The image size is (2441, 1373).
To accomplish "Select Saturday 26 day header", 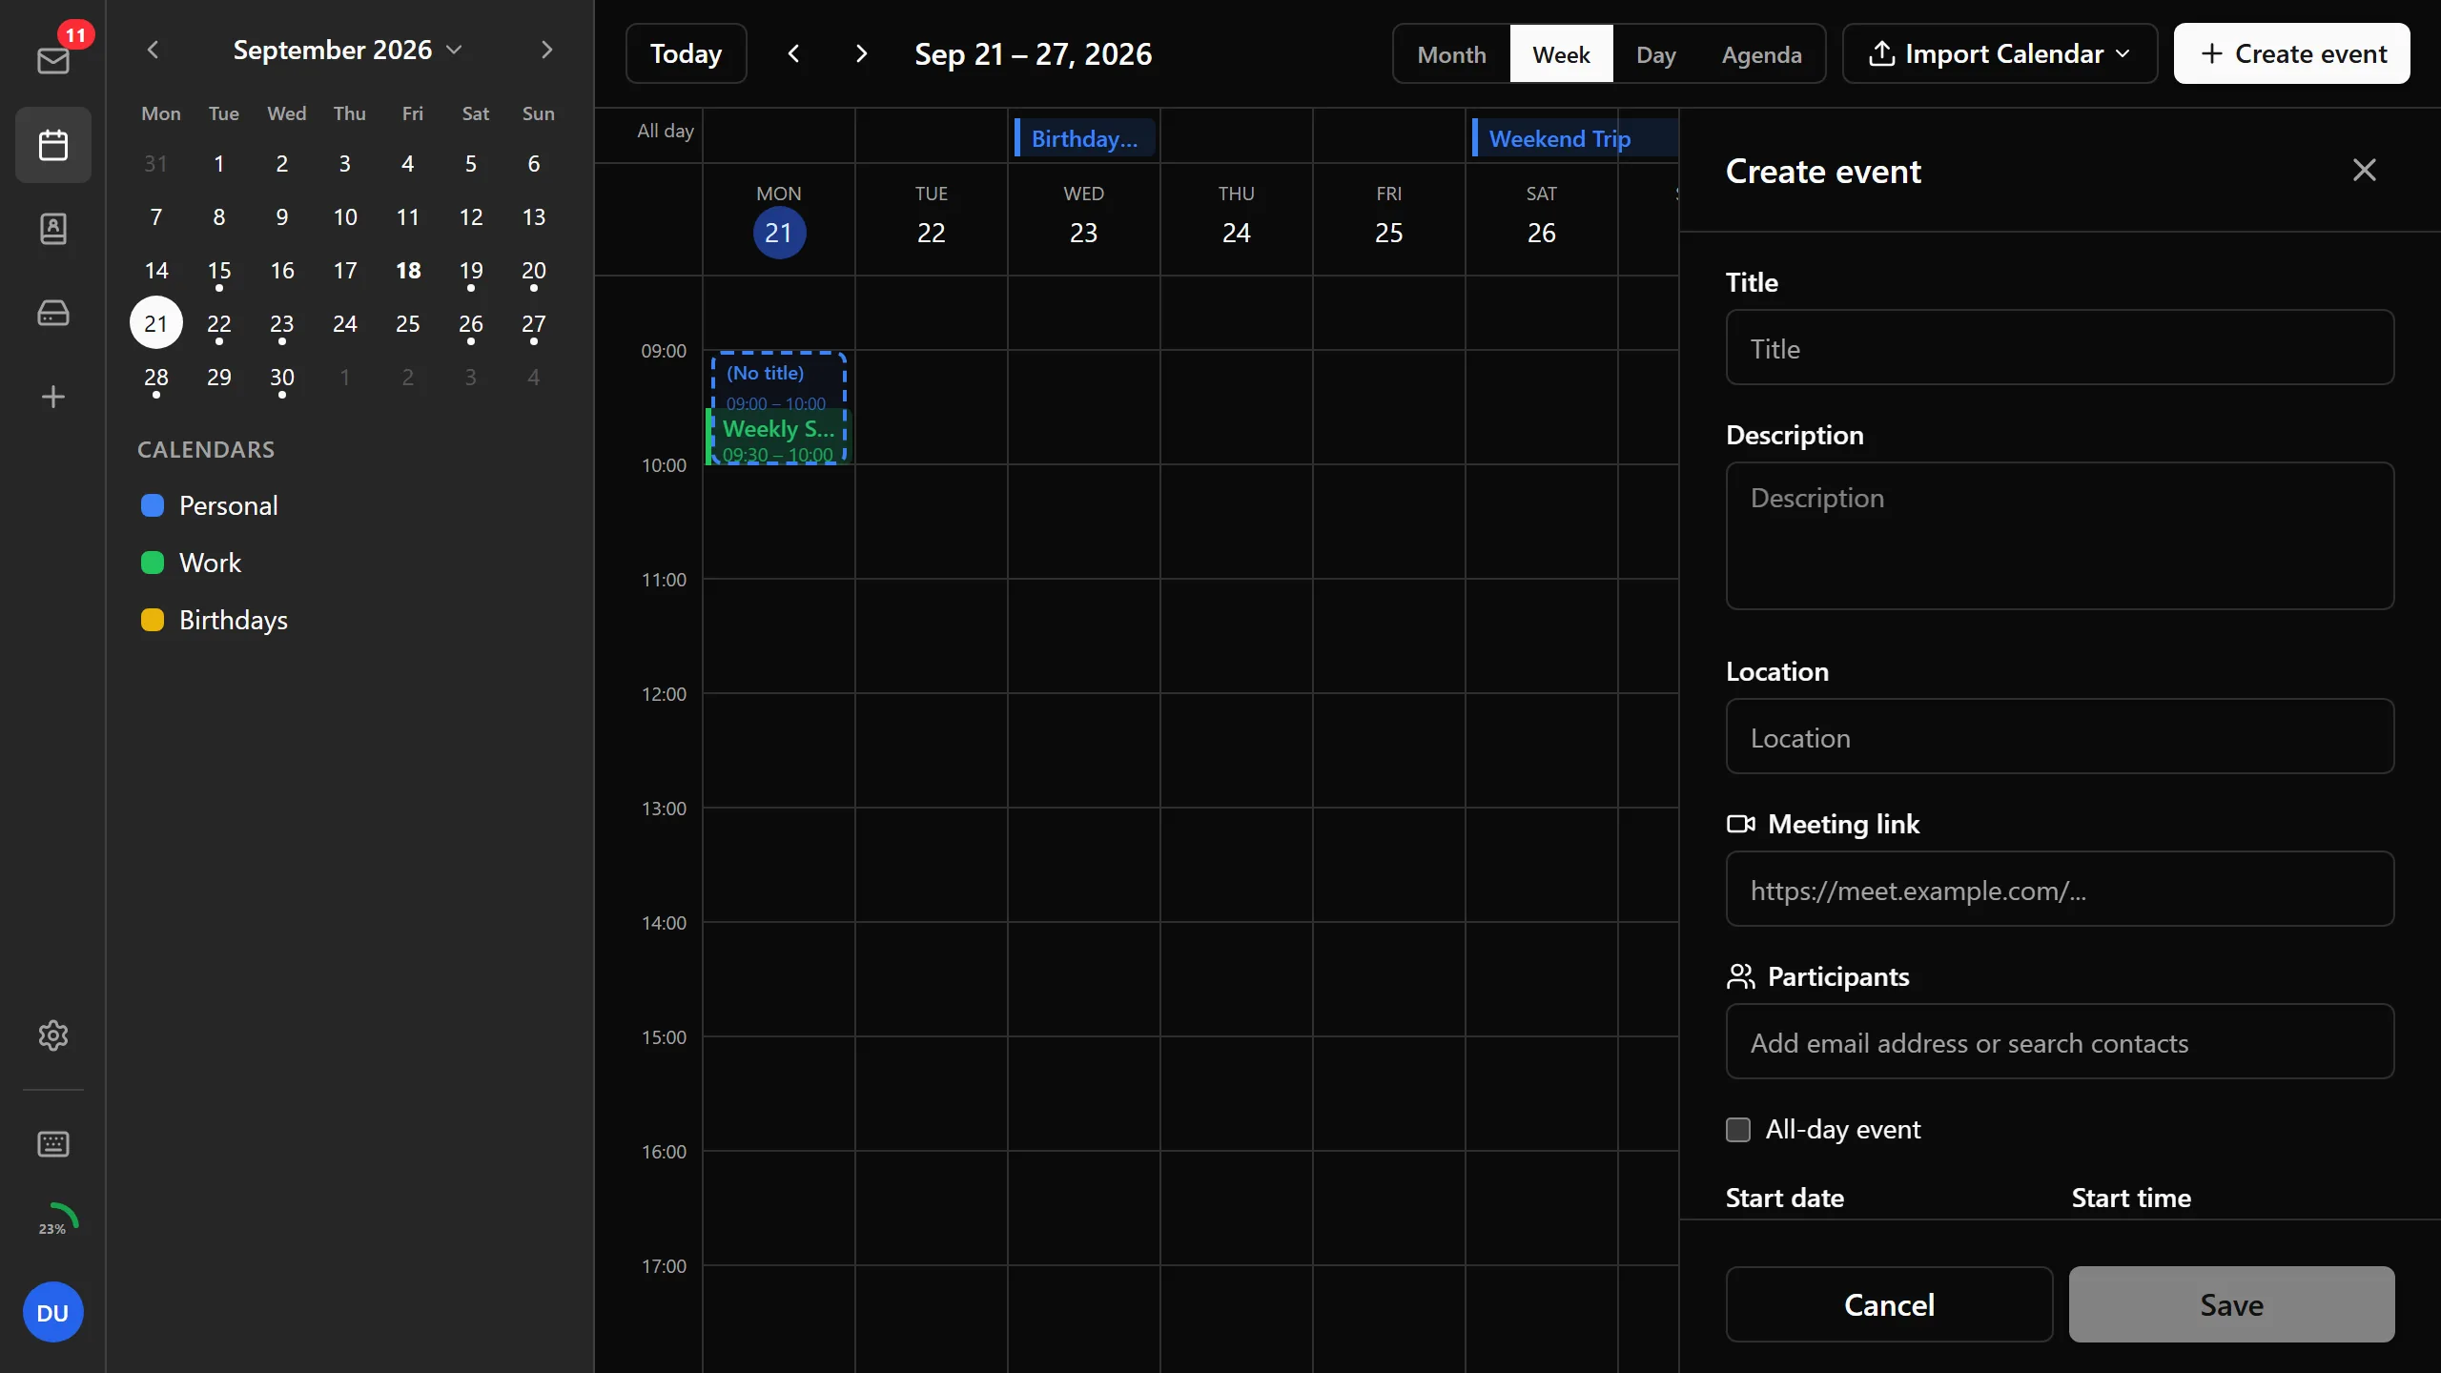I will click(x=1542, y=220).
